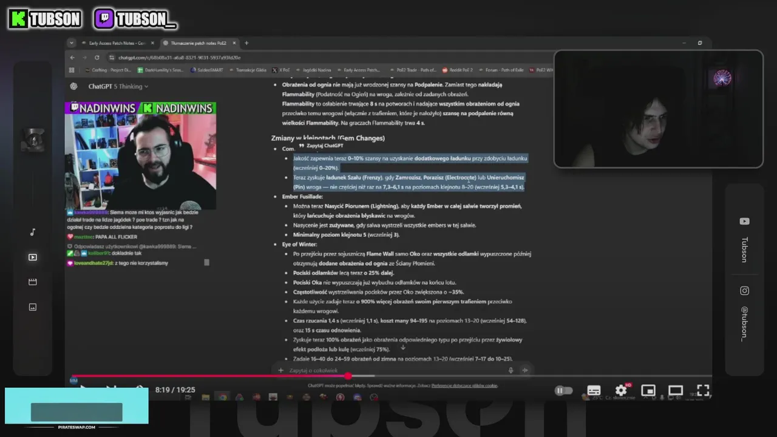This screenshot has width=777, height=437.
Task: Click the TUBSON webcam in top right
Action: point(659,109)
